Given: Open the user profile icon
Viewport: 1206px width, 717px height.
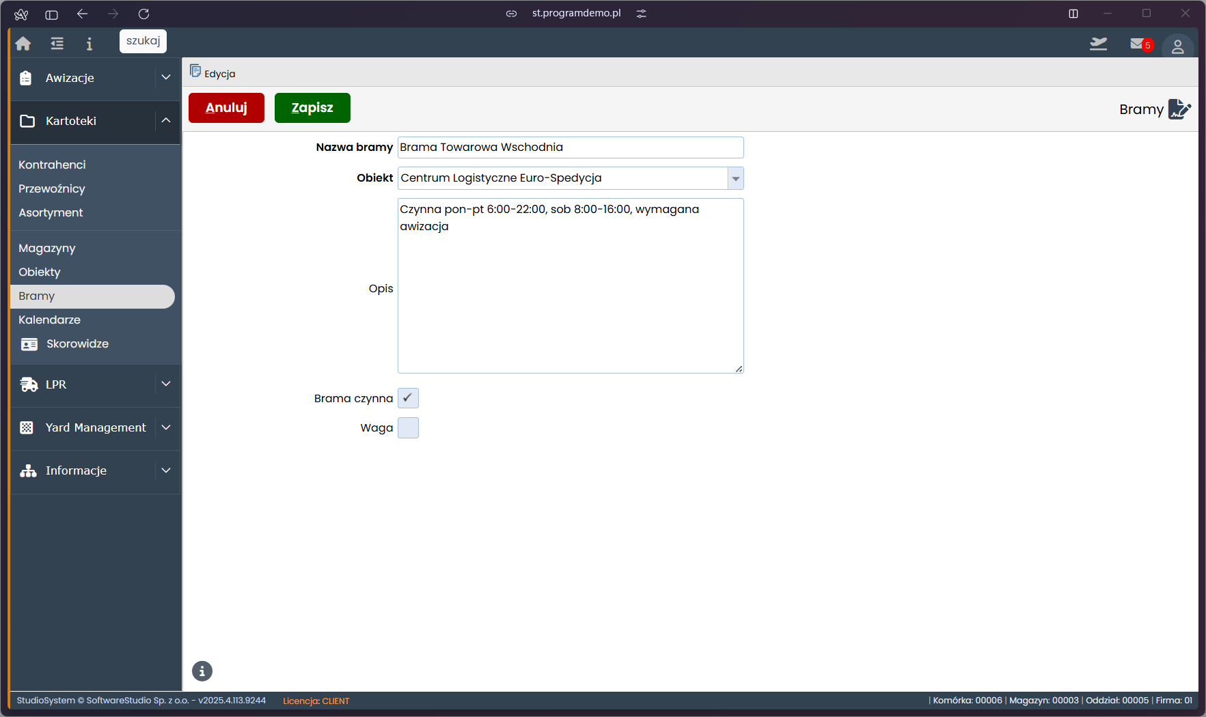Looking at the screenshot, I should [x=1177, y=47].
